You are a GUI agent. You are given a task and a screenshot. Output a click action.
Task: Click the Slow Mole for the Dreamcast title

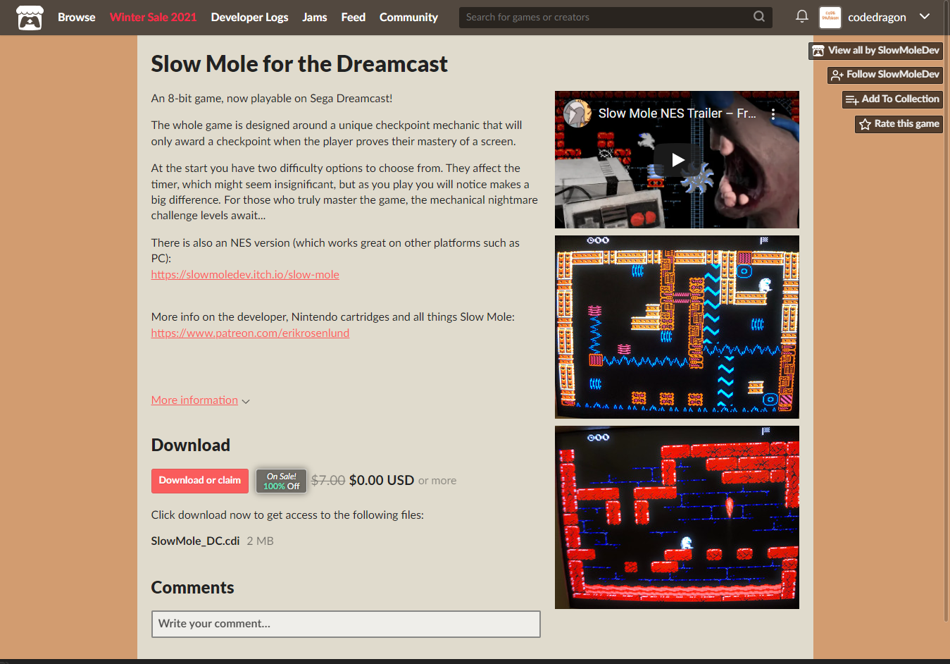[299, 64]
